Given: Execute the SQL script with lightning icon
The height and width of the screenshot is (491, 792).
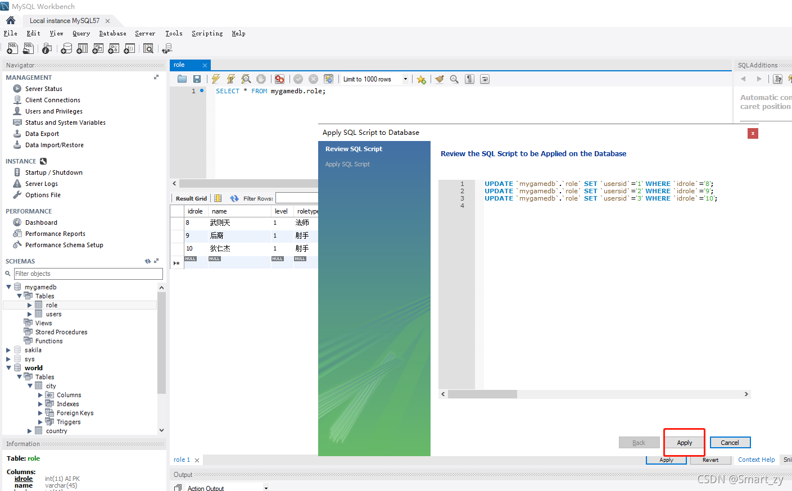Looking at the screenshot, I should coord(216,79).
